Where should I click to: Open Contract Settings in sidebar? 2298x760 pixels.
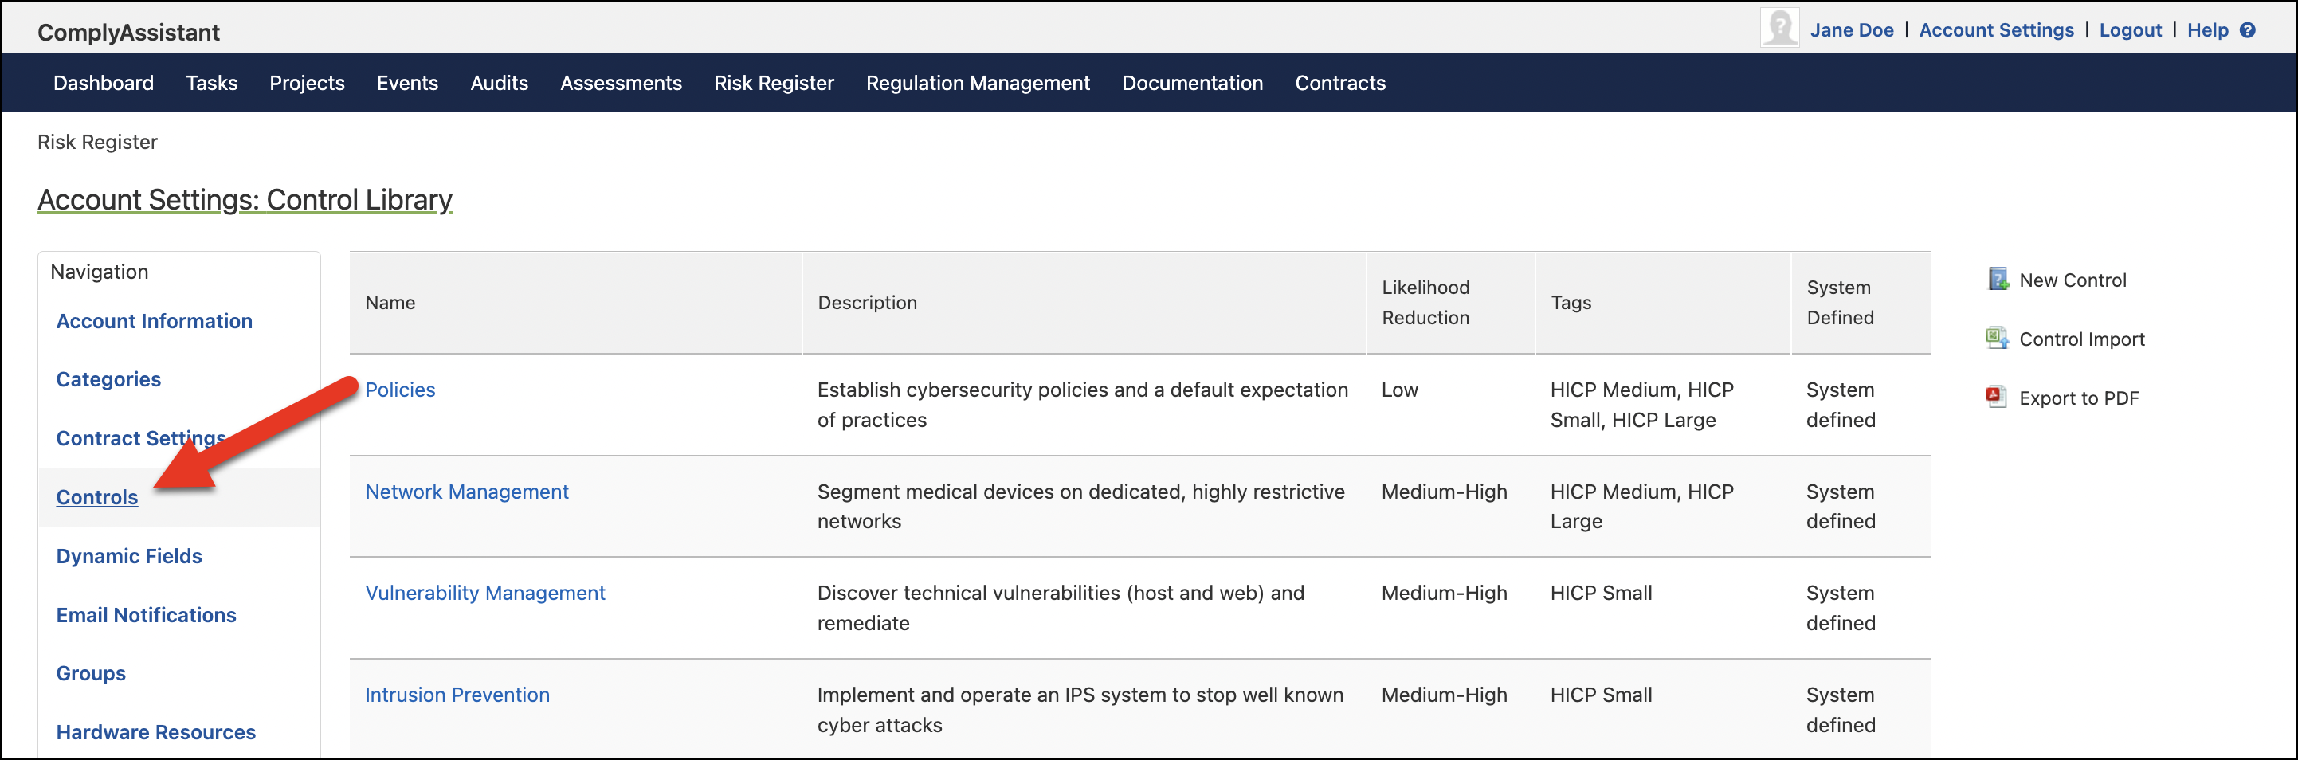tap(141, 438)
